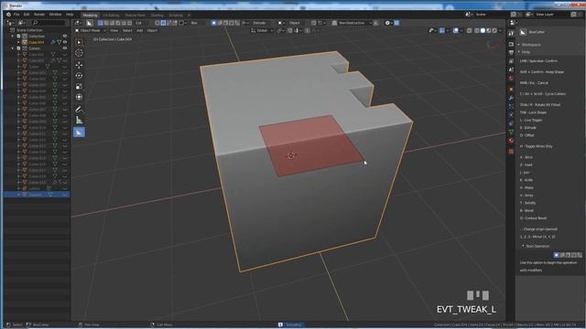Image resolution: width=586 pixels, height=329 pixels.
Task: Open the viewport Add menu
Action: point(139,30)
